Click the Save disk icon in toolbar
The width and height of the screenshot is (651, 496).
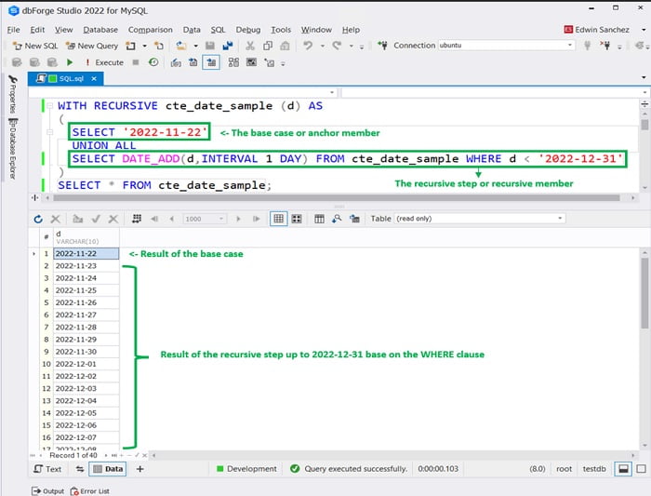211,46
